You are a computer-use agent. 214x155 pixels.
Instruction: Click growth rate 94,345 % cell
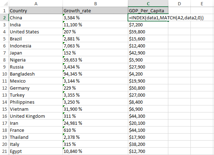click(95, 74)
